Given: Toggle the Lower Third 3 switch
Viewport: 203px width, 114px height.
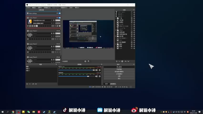Looking at the screenshot, I should (59, 44).
